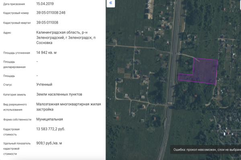Click ownership form value 'Муниципальная'

(x=49, y=119)
